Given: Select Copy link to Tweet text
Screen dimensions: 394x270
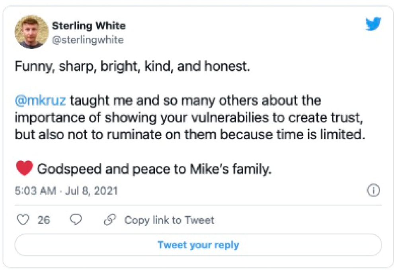Looking at the screenshot, I should (x=169, y=220).
